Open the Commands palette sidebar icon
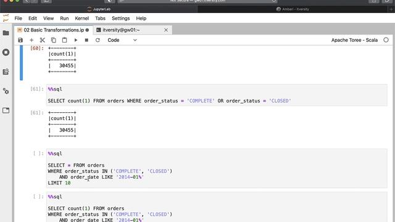The width and height of the screenshot is (395, 222). point(6,72)
